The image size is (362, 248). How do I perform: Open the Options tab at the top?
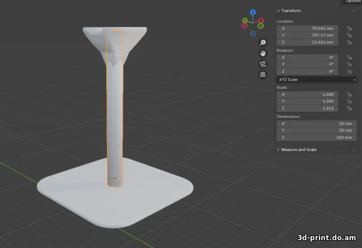point(352,2)
